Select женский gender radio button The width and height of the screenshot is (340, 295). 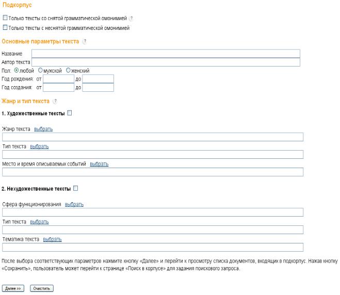tap(68, 70)
